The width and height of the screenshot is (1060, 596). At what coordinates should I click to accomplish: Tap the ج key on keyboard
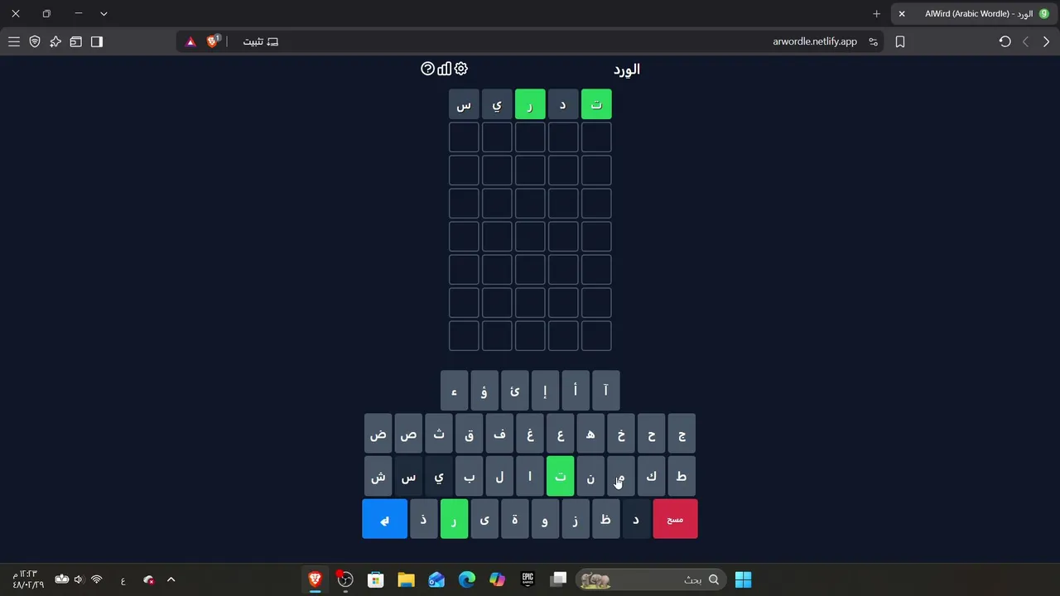tap(682, 434)
